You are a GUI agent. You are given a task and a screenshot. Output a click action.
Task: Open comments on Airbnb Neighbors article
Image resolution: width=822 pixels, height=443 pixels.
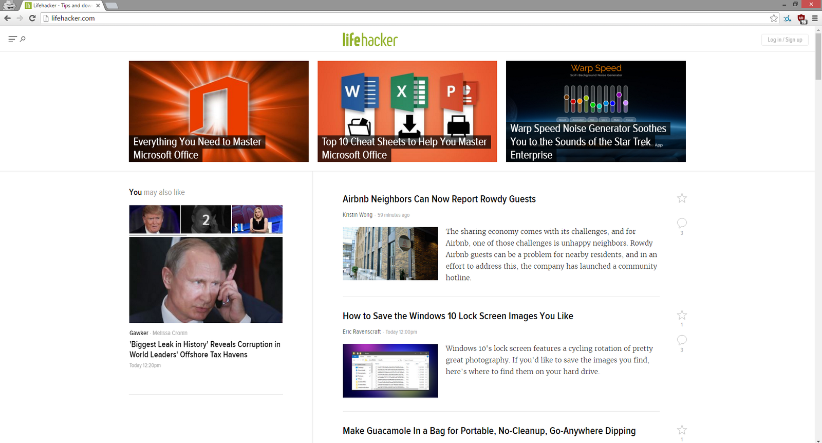[682, 223]
